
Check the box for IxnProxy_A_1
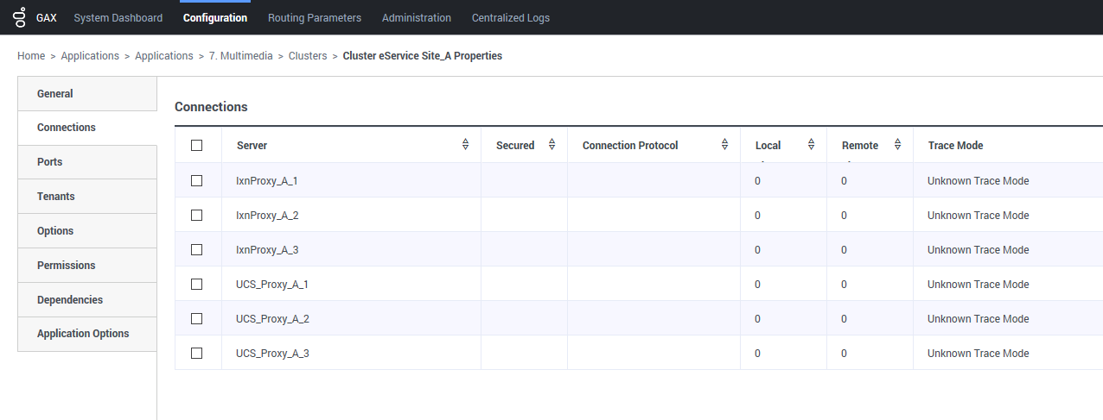196,181
